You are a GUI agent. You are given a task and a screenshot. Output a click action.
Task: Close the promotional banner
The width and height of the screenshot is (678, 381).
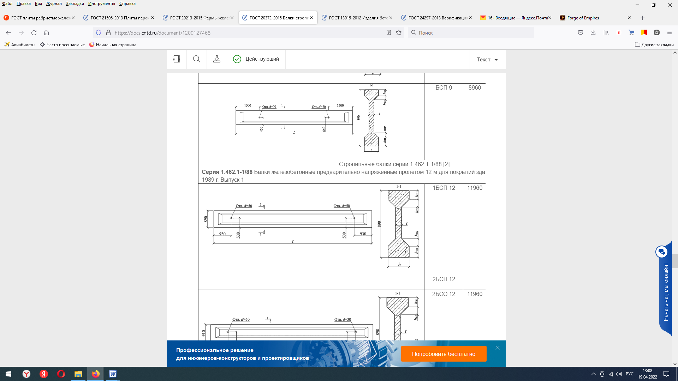[x=498, y=348]
